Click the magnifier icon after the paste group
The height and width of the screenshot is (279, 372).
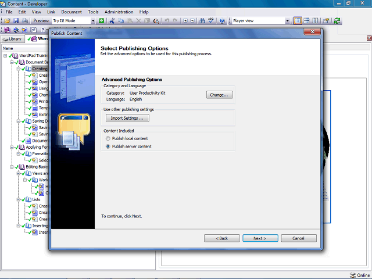[156, 21]
